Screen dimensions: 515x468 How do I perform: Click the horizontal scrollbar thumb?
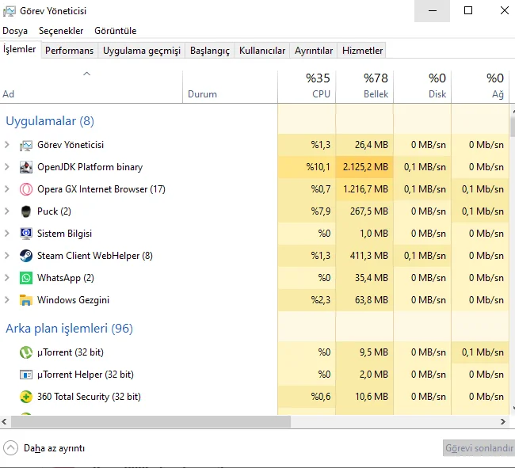[x=151, y=422]
